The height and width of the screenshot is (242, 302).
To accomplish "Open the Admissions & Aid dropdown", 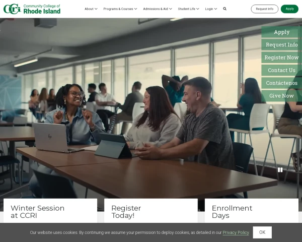I will point(158,9).
